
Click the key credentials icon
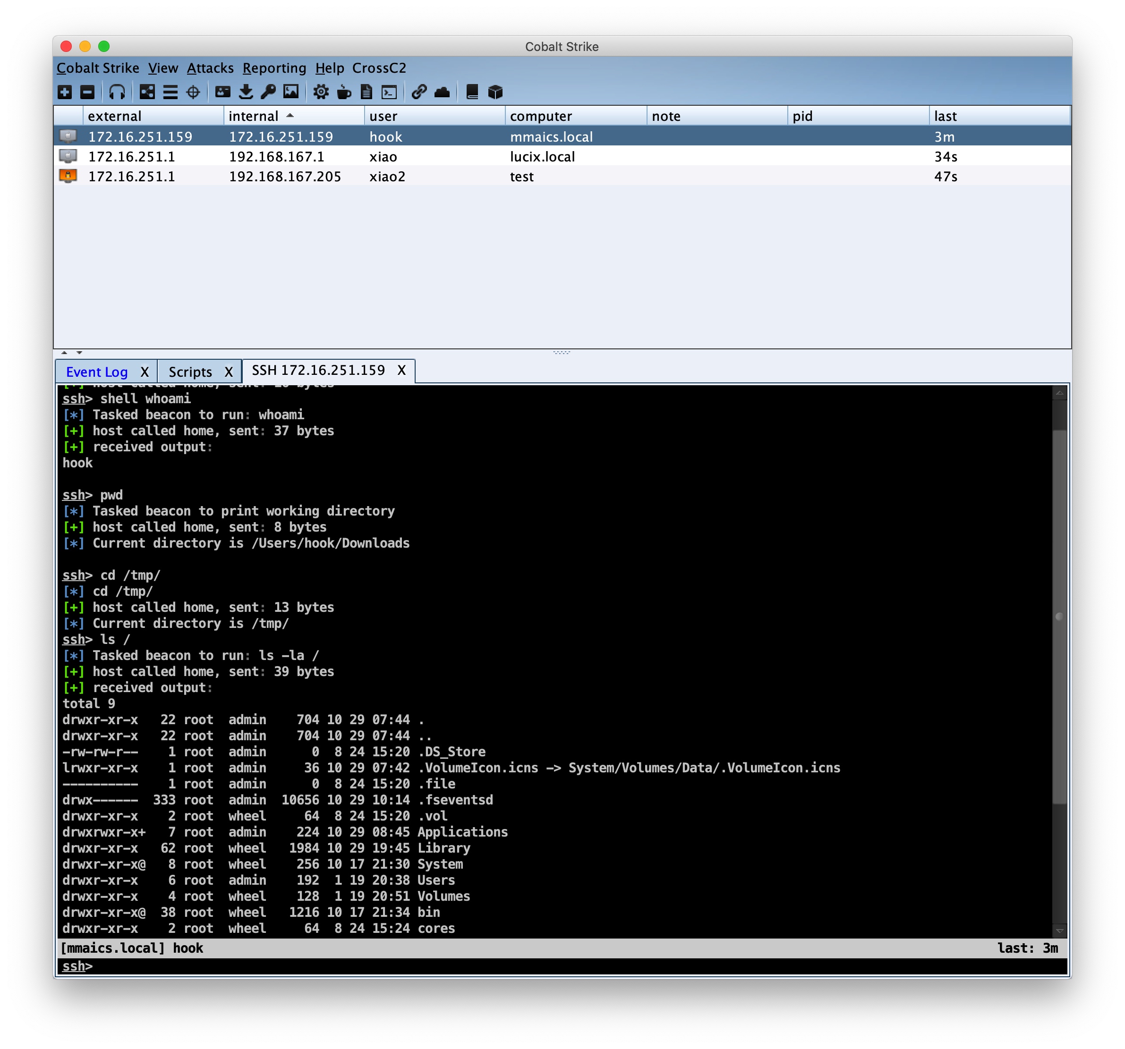[x=268, y=92]
